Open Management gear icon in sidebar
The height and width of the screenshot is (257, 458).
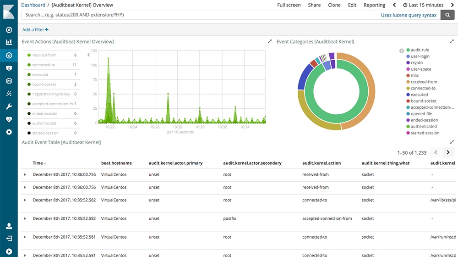tap(9, 132)
